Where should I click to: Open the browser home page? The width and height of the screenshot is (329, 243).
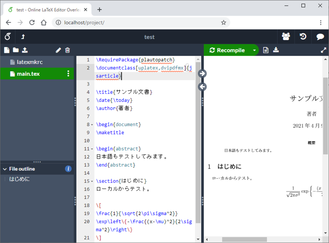click(x=44, y=23)
